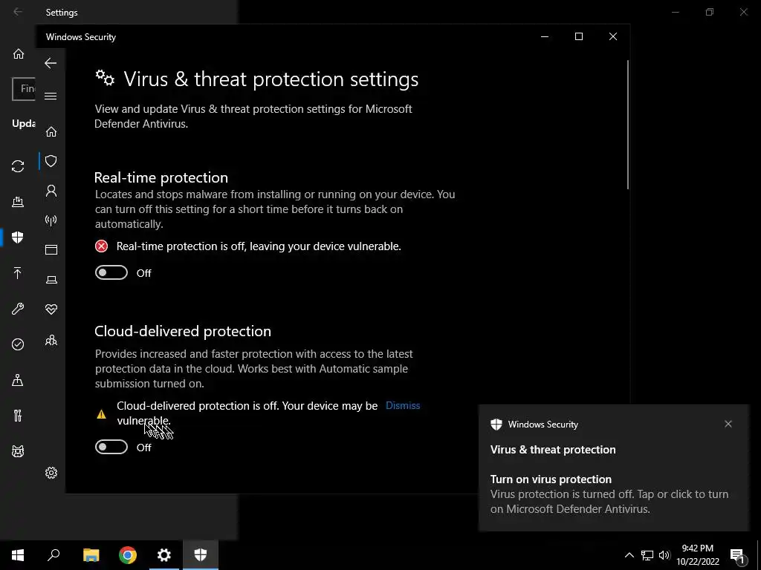
Task: Close the Windows Security window
Action: [x=613, y=36]
